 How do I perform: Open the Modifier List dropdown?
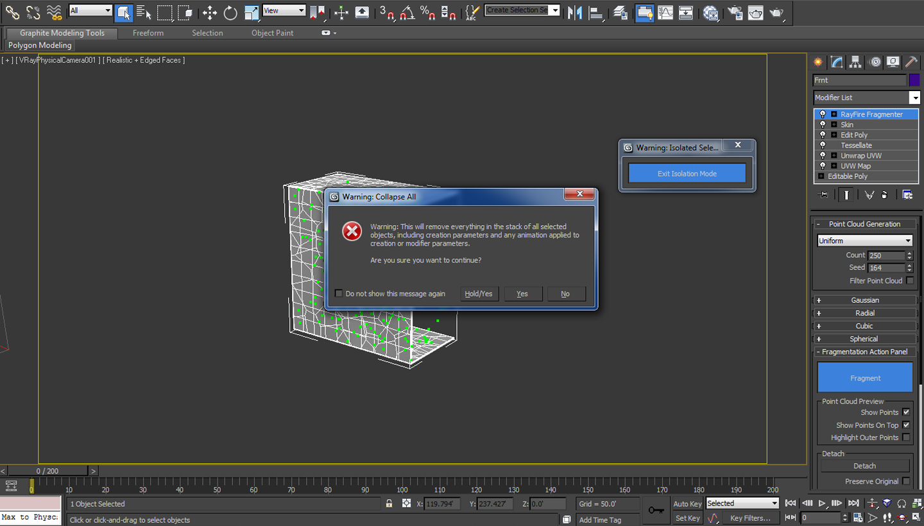tap(866, 98)
